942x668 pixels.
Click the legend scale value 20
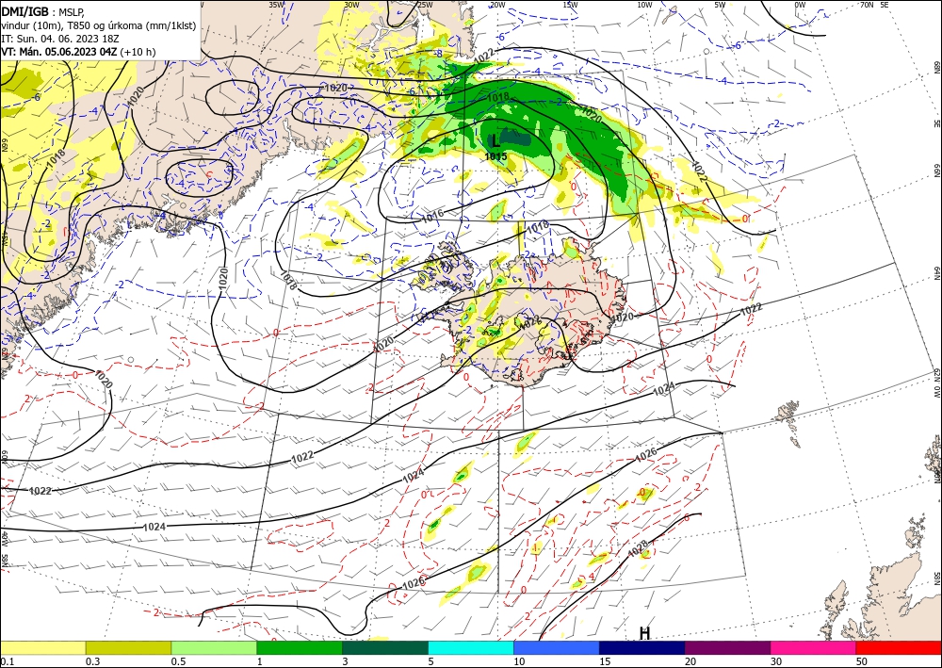click(x=690, y=661)
